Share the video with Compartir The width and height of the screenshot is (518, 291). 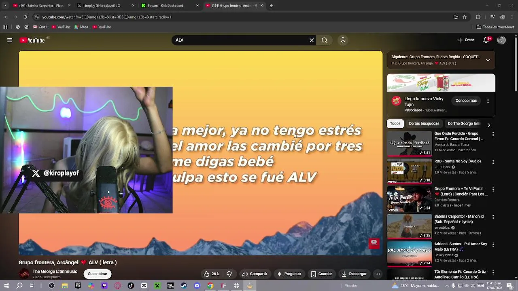click(255, 274)
